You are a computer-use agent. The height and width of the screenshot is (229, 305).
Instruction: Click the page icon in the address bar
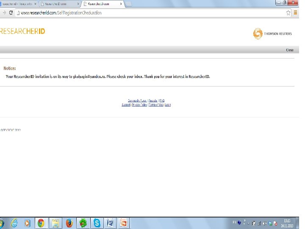[x=18, y=13]
